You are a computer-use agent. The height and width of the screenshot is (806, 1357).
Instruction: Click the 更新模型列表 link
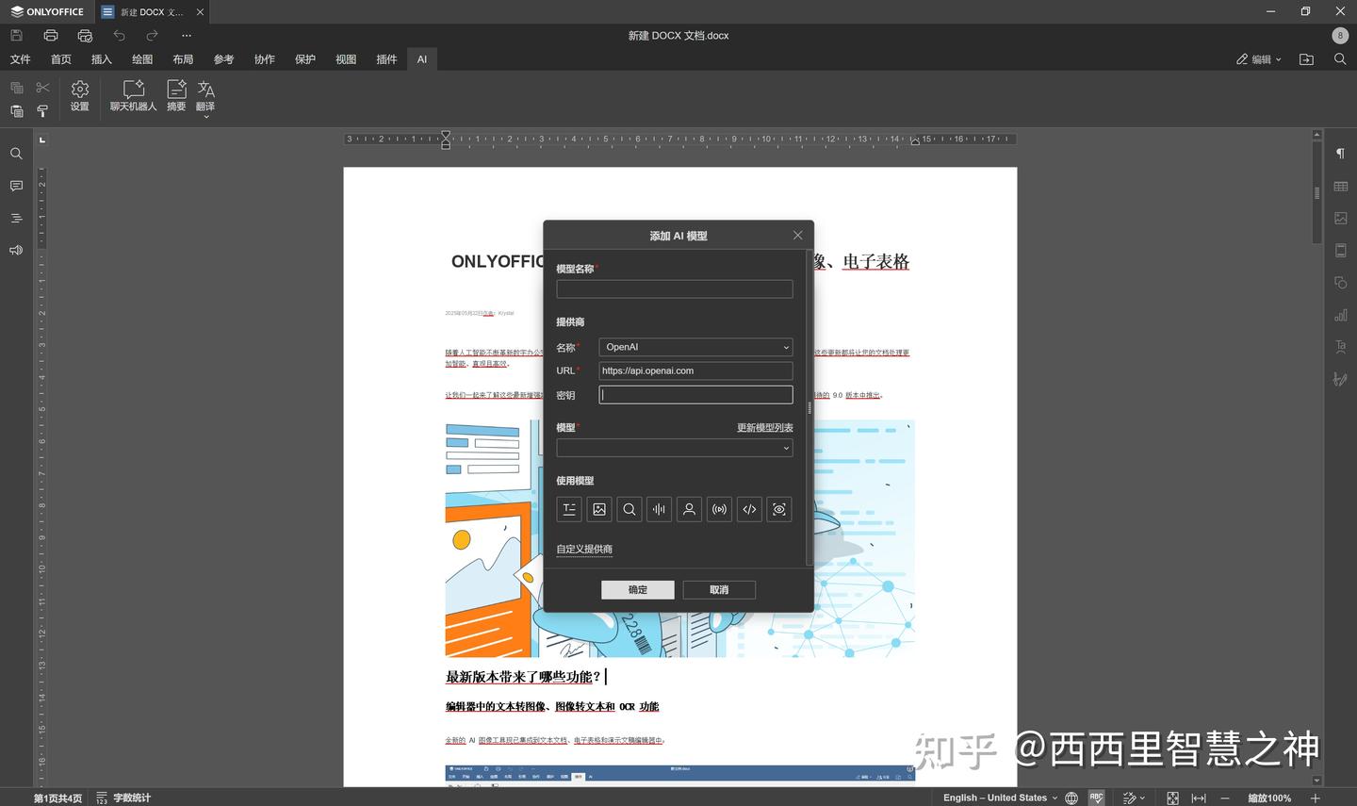click(764, 427)
